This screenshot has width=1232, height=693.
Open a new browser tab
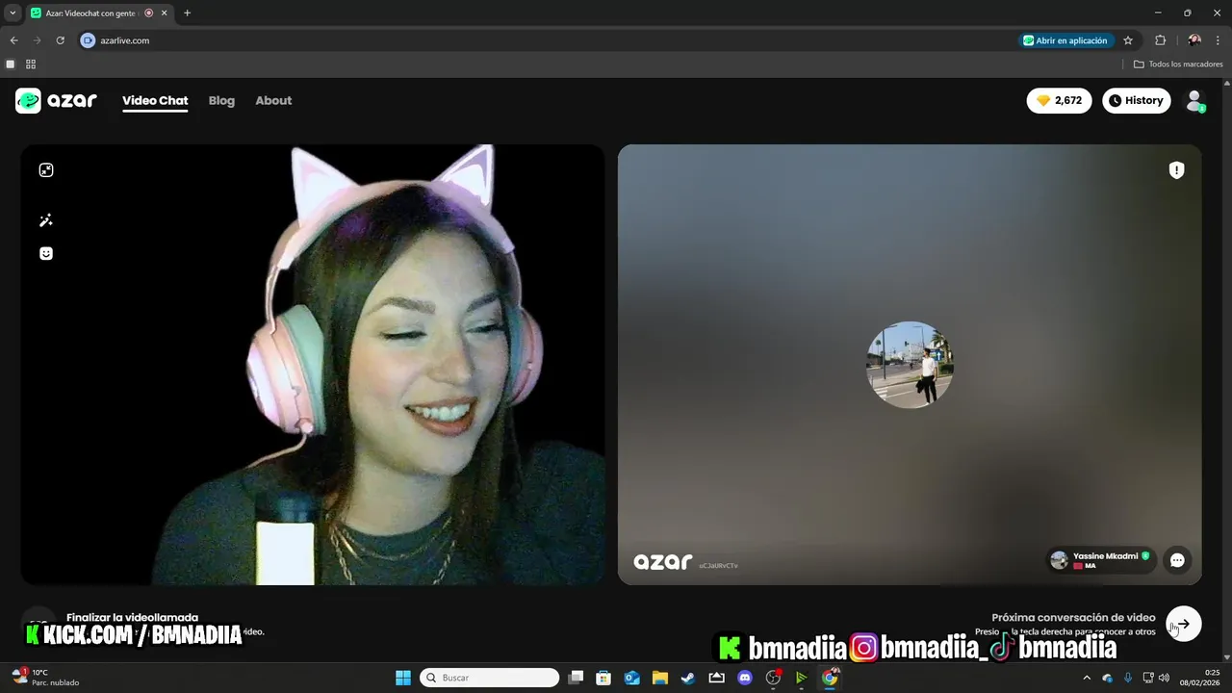point(187,13)
